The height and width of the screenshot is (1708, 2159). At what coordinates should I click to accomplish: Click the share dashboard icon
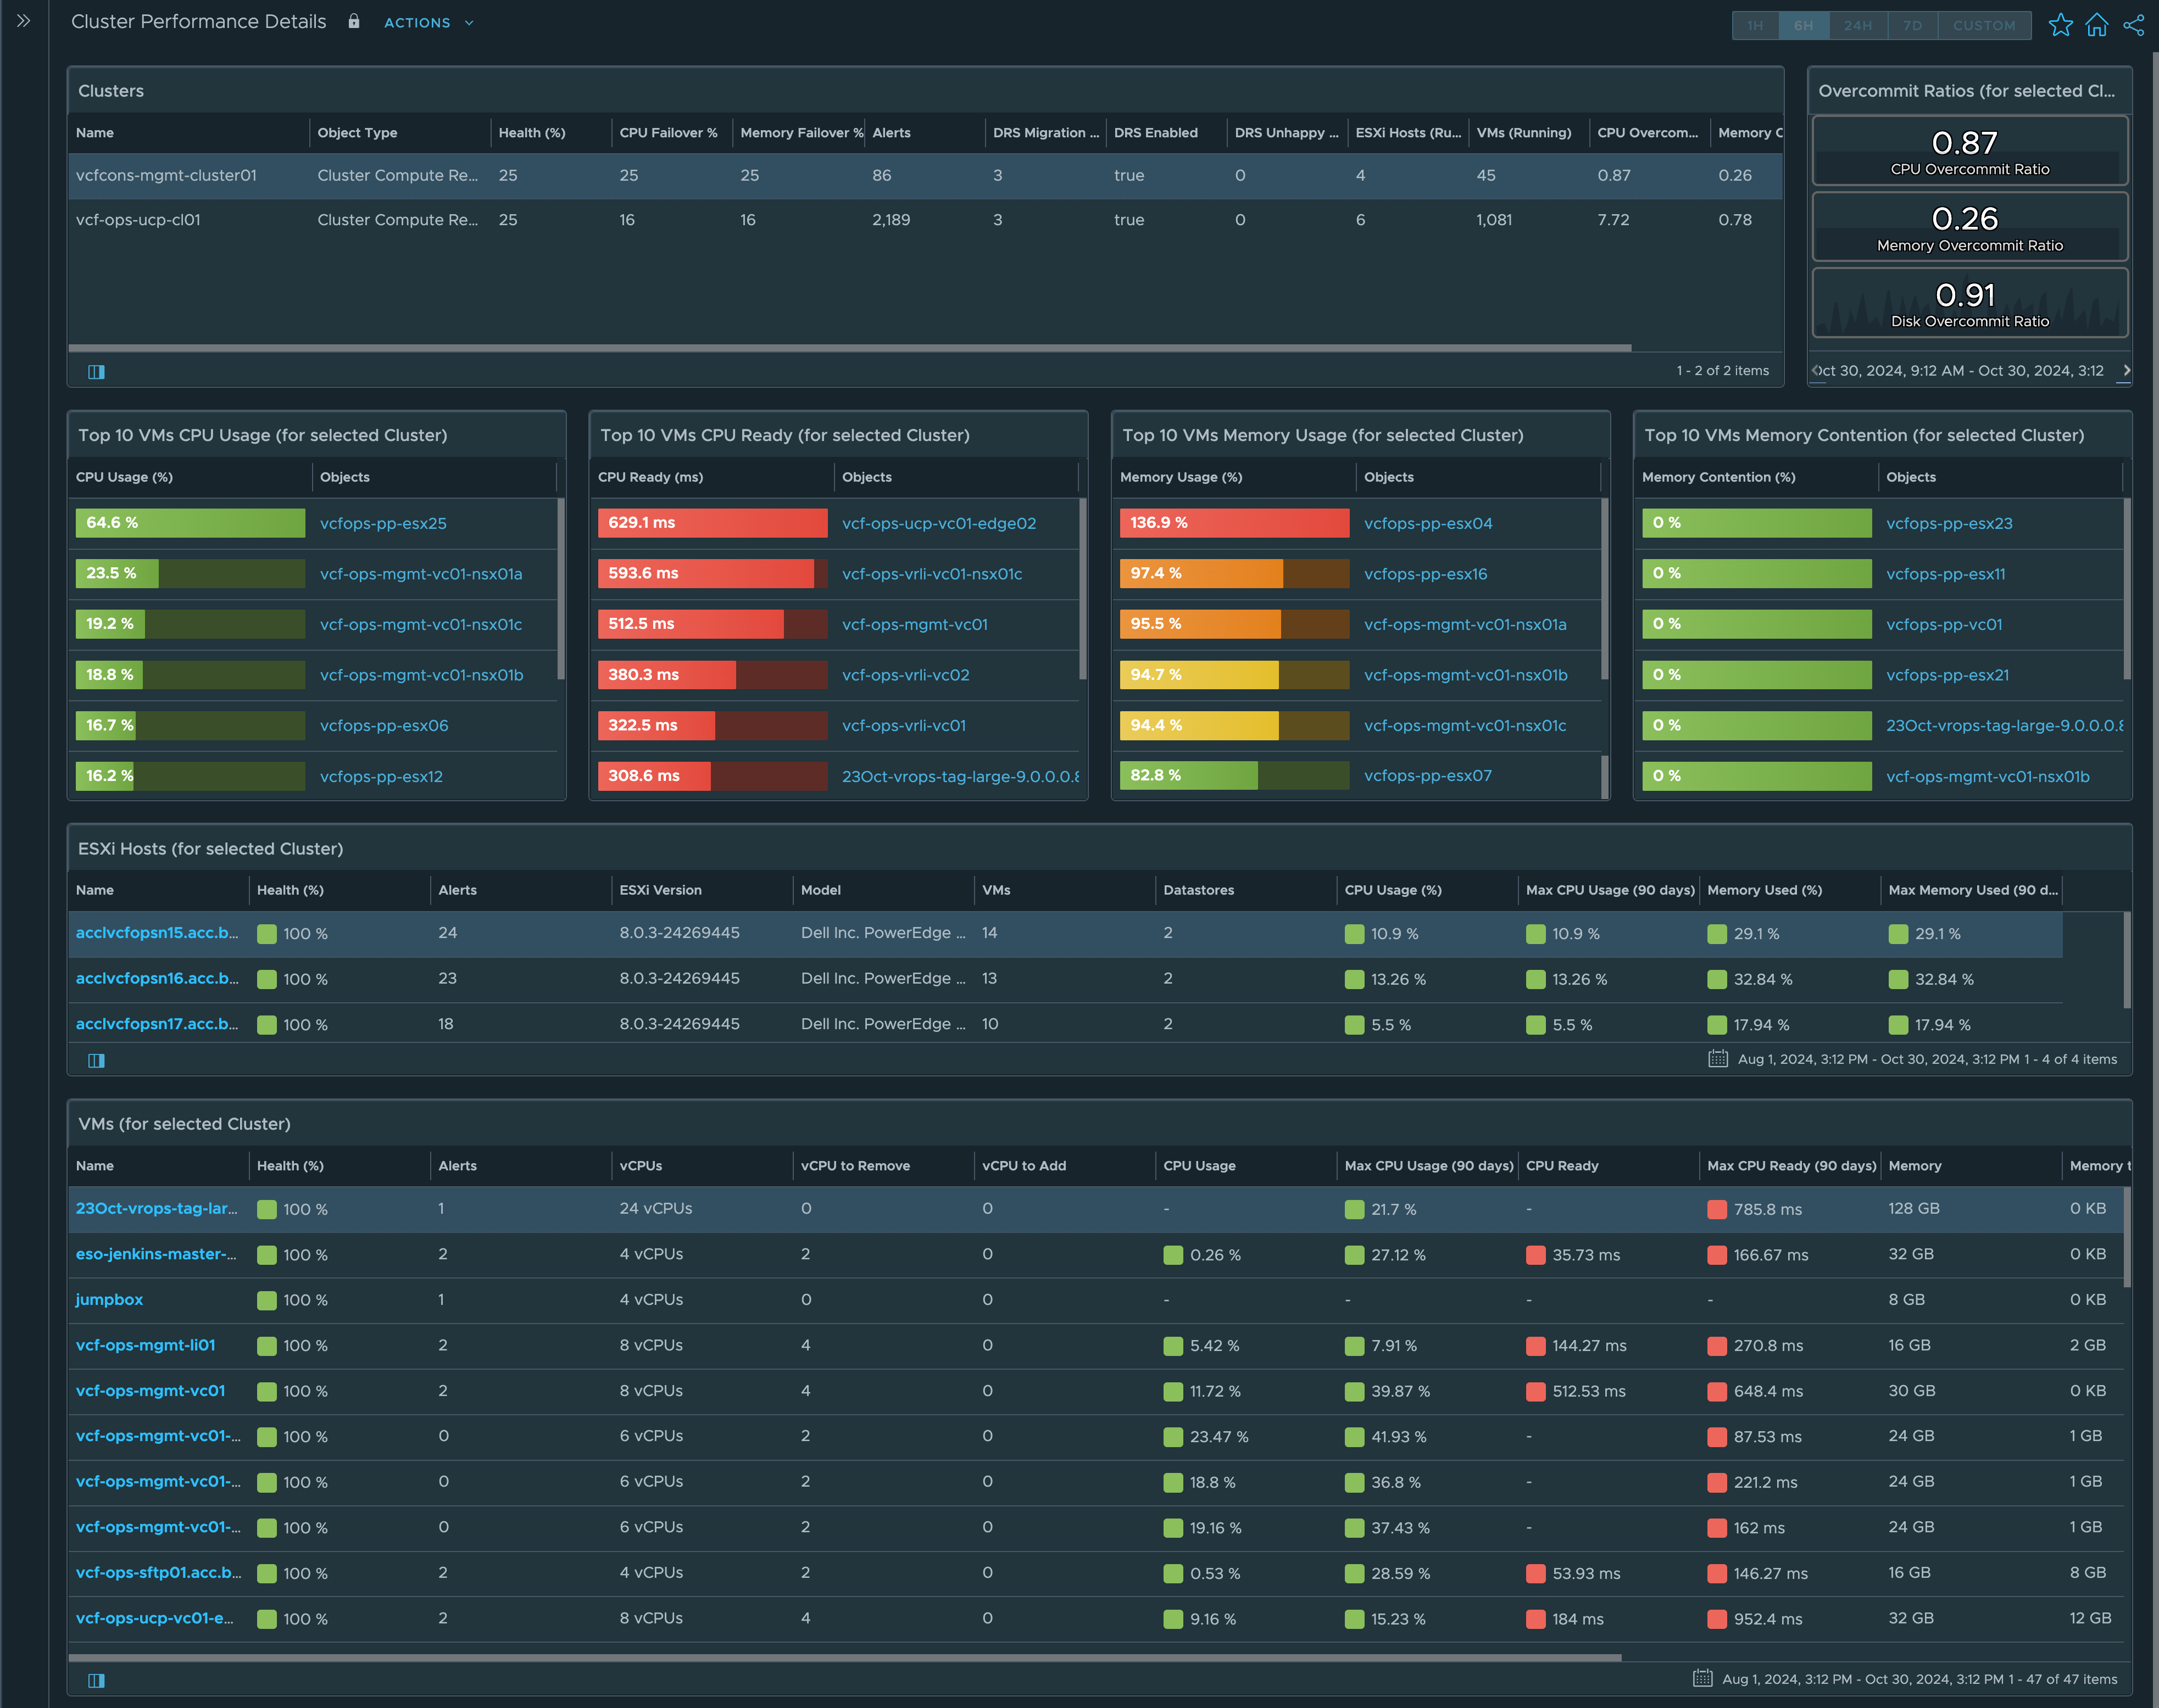[x=2133, y=25]
